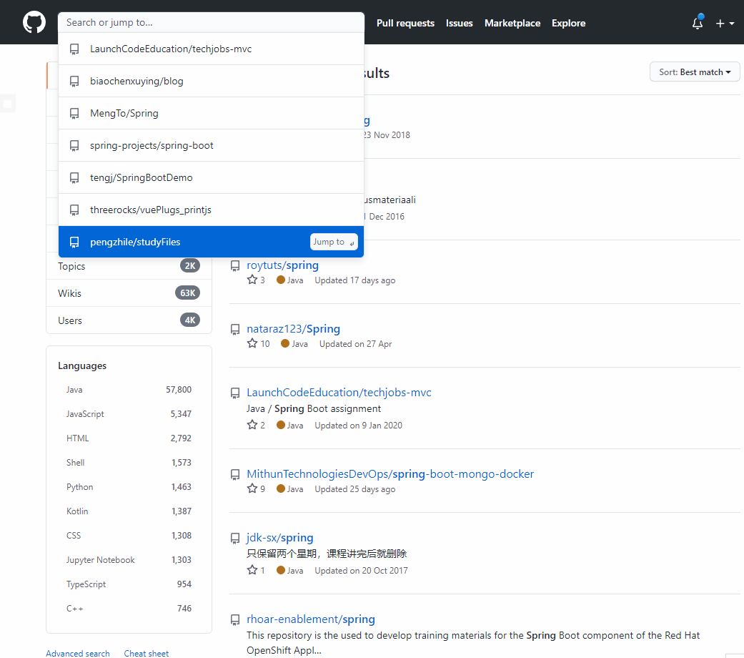Open the plus create-new dropdown
The image size is (744, 658).
(x=725, y=24)
